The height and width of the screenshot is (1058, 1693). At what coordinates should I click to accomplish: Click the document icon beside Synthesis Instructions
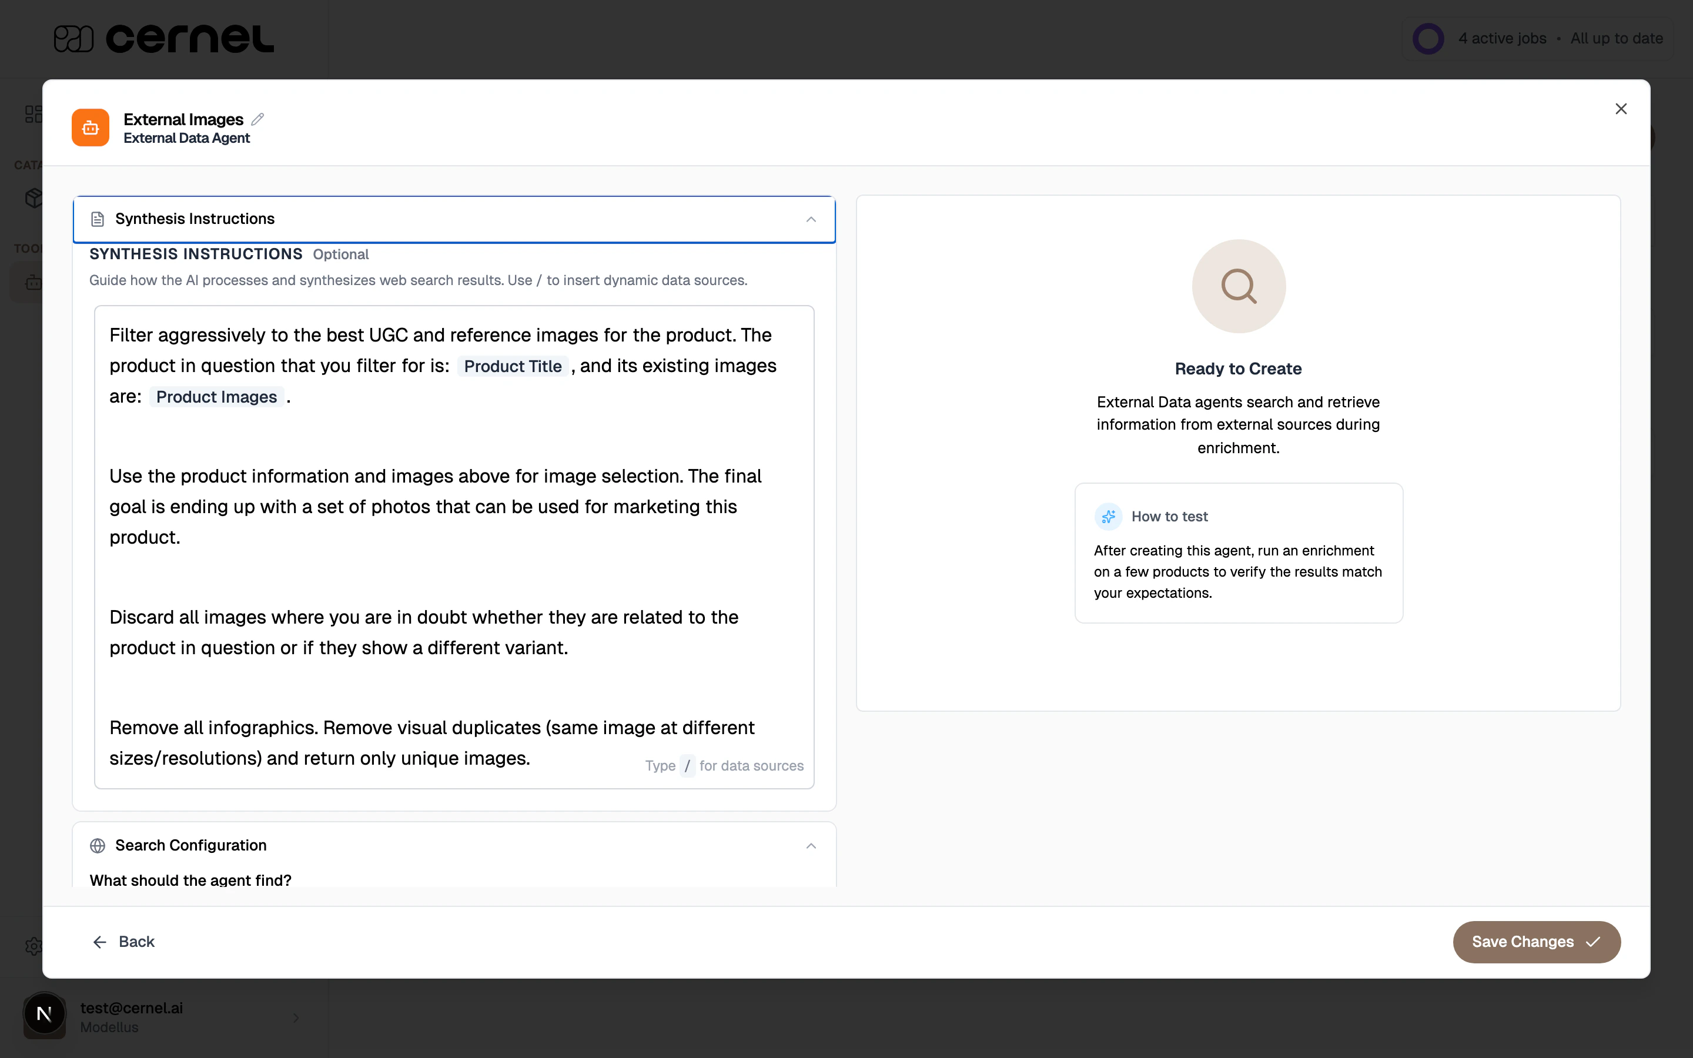tap(97, 218)
